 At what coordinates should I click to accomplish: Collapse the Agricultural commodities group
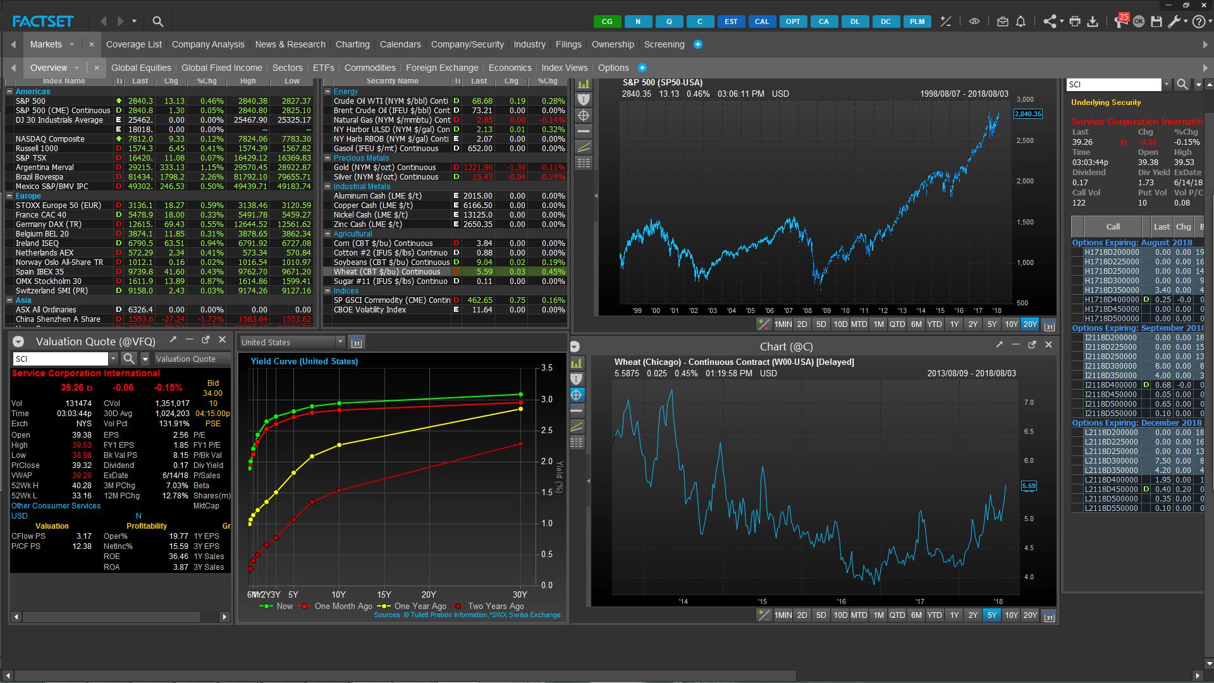[x=328, y=234]
